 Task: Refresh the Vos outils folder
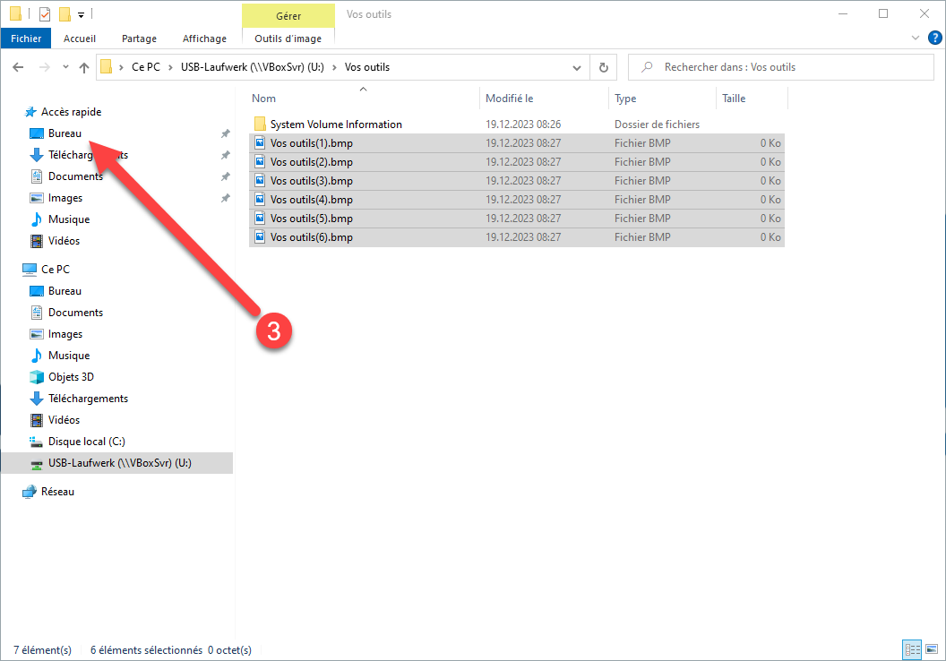(x=603, y=67)
